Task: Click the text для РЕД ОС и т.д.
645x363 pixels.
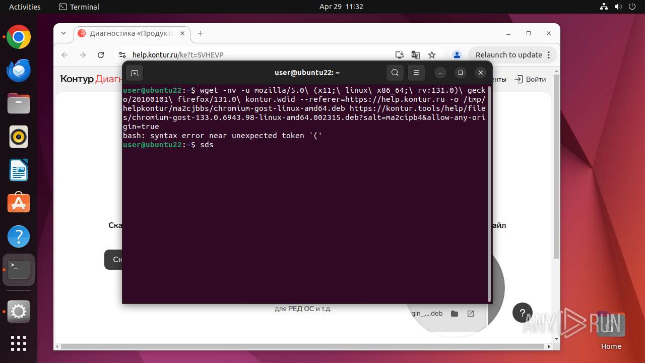Action: [303, 309]
